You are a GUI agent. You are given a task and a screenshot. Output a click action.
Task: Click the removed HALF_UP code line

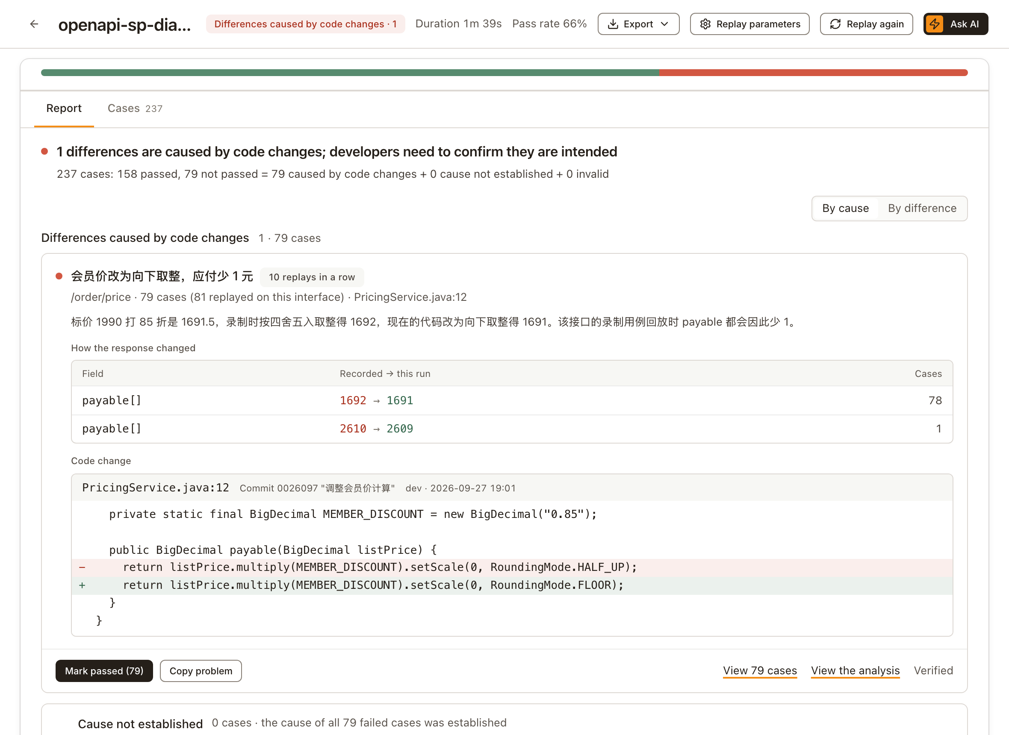coord(512,568)
